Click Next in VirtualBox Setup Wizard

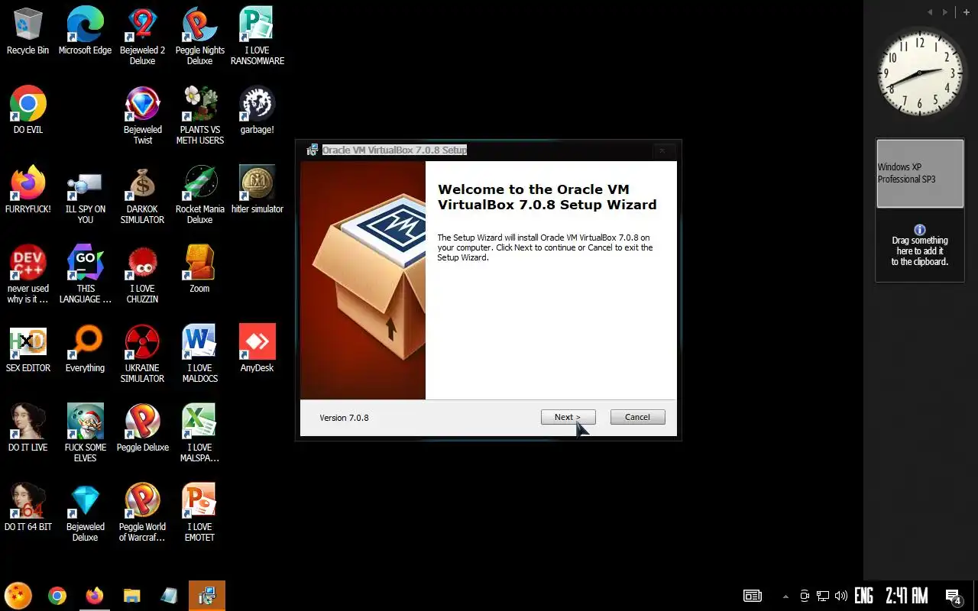(x=568, y=417)
